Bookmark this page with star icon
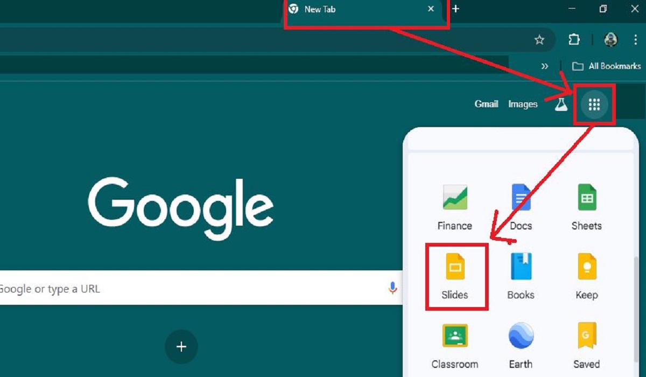The image size is (646, 377). pyautogui.click(x=539, y=40)
